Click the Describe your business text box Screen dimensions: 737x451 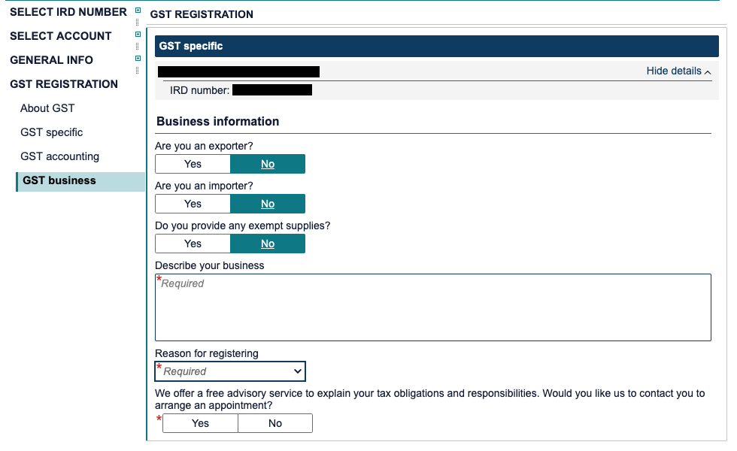coord(432,307)
